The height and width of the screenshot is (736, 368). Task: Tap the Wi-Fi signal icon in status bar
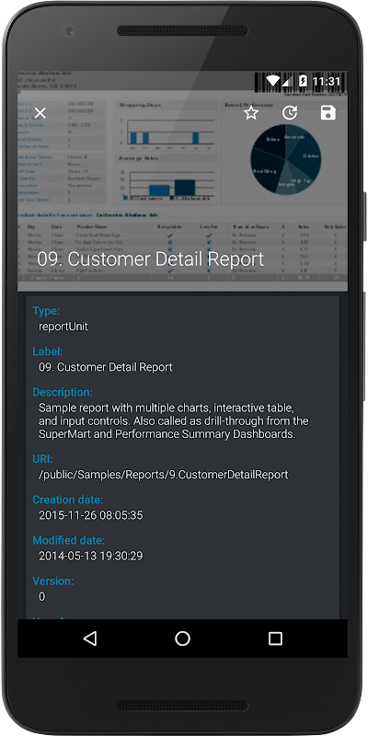pyautogui.click(x=273, y=81)
